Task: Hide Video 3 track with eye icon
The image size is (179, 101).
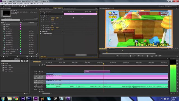Action: pos(35,72)
